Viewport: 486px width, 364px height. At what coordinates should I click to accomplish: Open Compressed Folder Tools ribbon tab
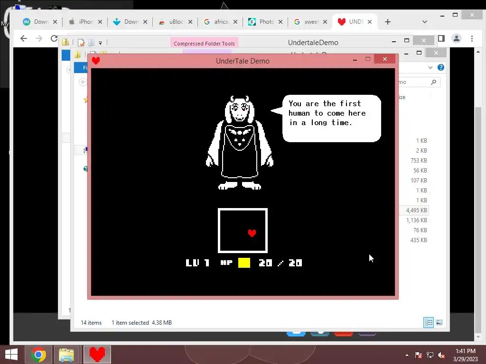pyautogui.click(x=204, y=43)
